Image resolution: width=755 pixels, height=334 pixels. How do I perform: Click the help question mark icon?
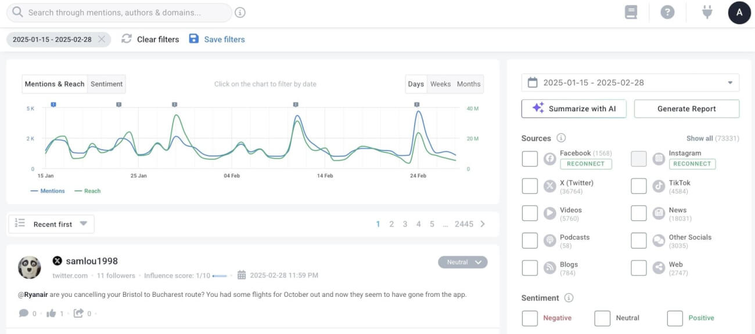(x=667, y=12)
